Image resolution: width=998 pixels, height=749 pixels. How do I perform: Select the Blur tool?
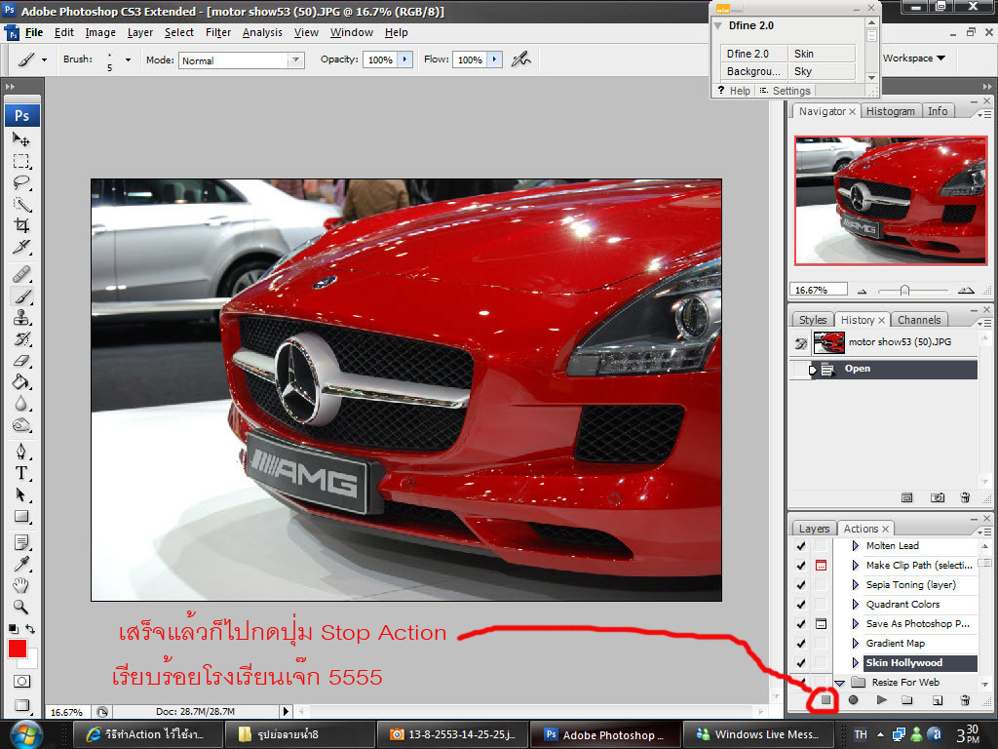click(x=21, y=404)
